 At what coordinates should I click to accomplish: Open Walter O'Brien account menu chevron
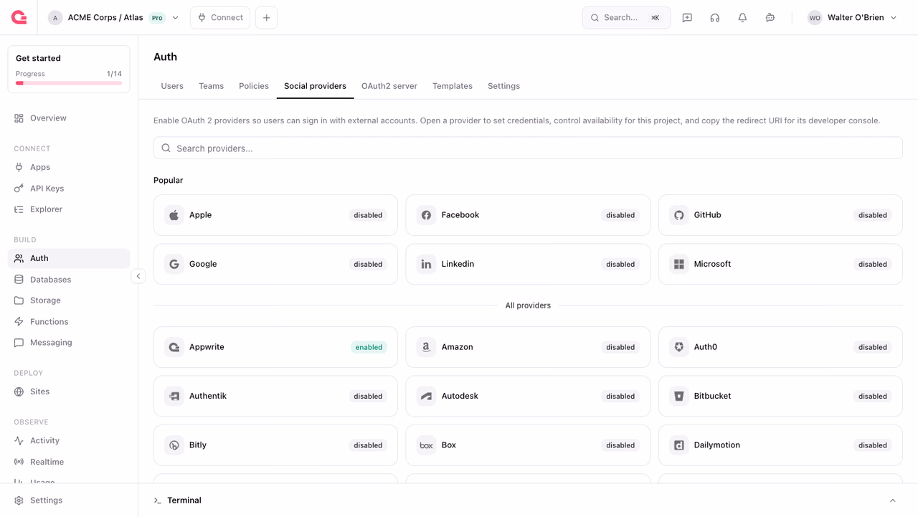click(x=894, y=18)
